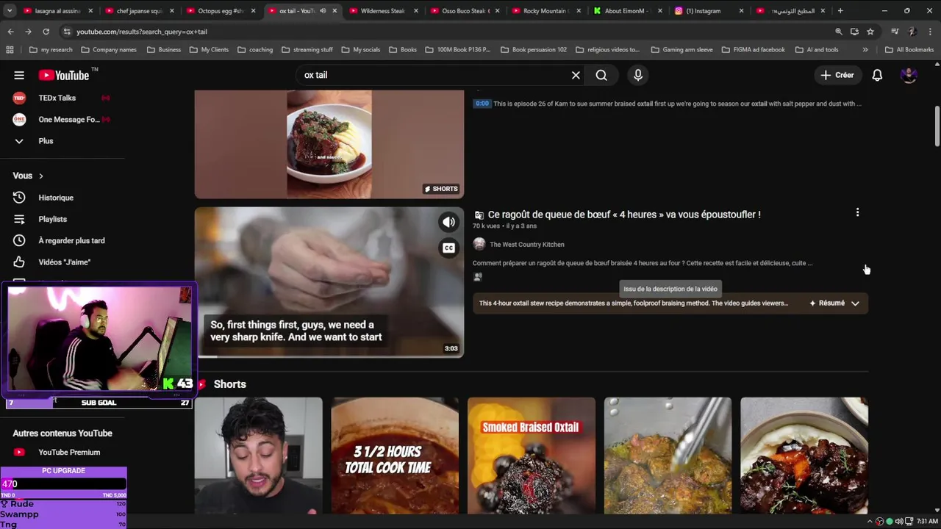Switch to Wilderness Steak tab
This screenshot has height=529, width=941.
coord(383,11)
